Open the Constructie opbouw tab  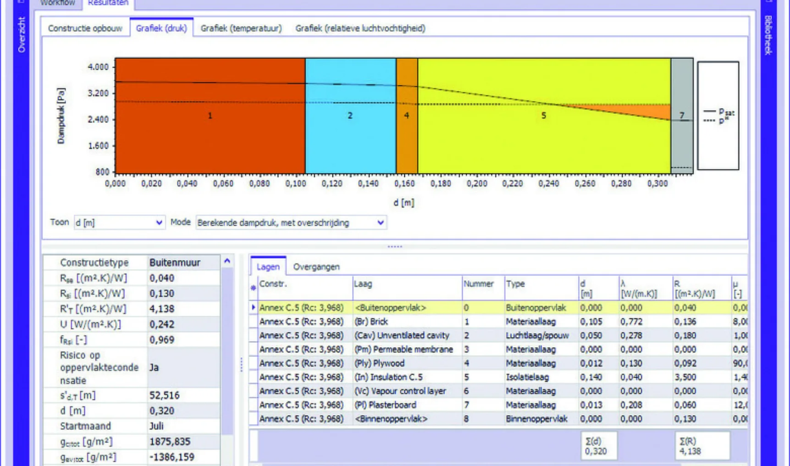coord(85,28)
